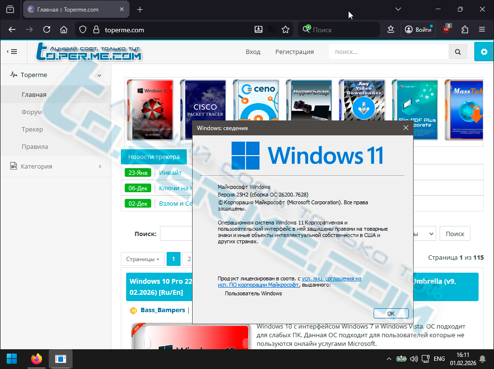The width and height of the screenshot is (494, 369).
Task: Open the Any Video Downloader cover
Action: (362, 100)
